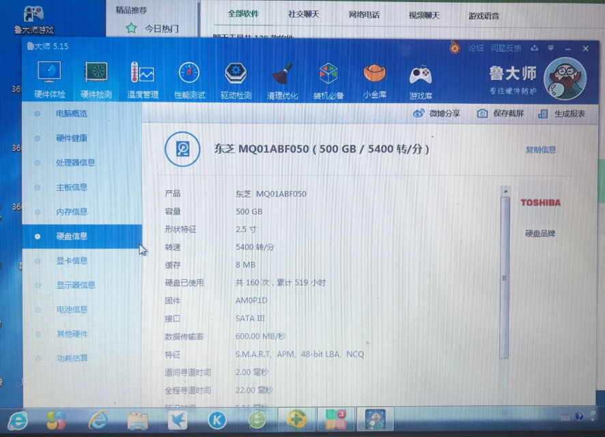Screen dimensions: 605x437
Task: Click the taskbar icon with the red 3 badge
Action: 336,419
